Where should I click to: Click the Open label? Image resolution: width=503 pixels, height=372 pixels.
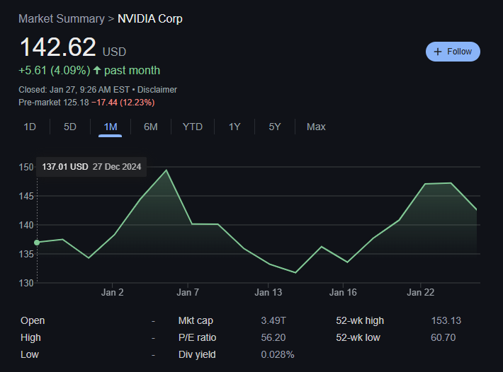pyautogui.click(x=33, y=321)
